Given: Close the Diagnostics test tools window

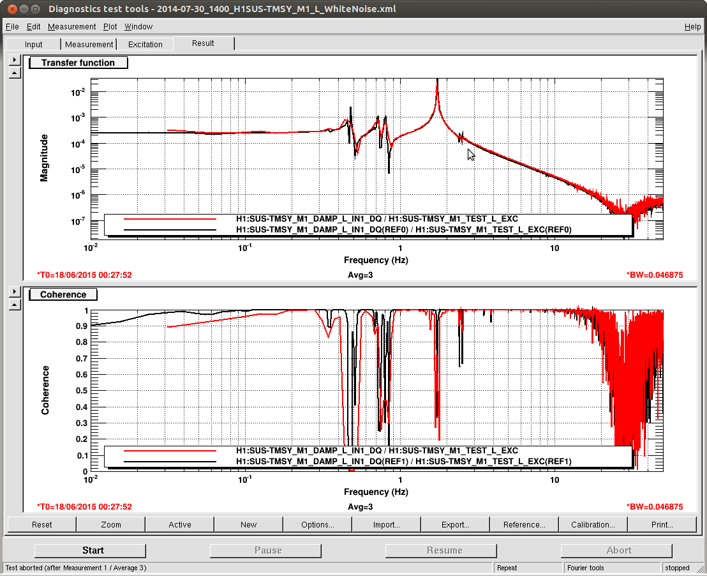Looking at the screenshot, I should click(12, 9).
